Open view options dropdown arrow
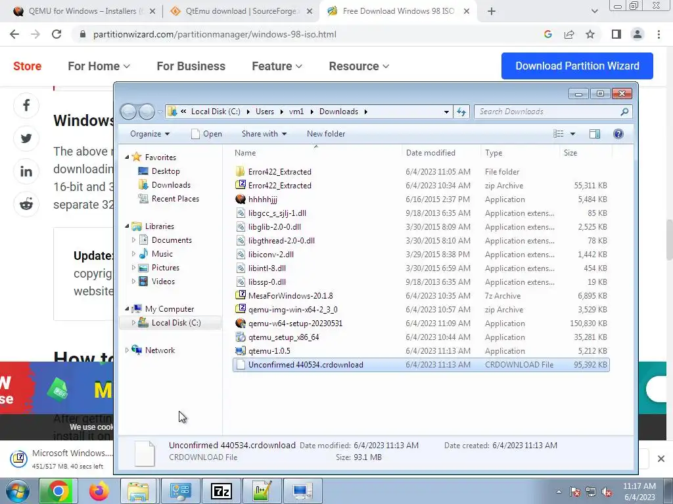673x504 pixels. 572,134
